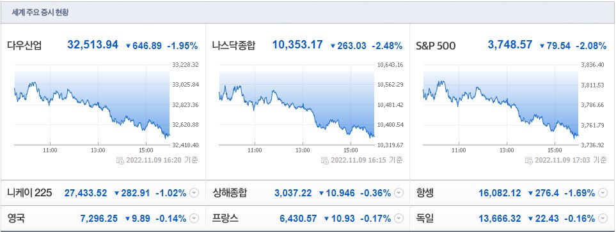
Task: Expand the 프랑스 row chevron
Action: (399, 219)
